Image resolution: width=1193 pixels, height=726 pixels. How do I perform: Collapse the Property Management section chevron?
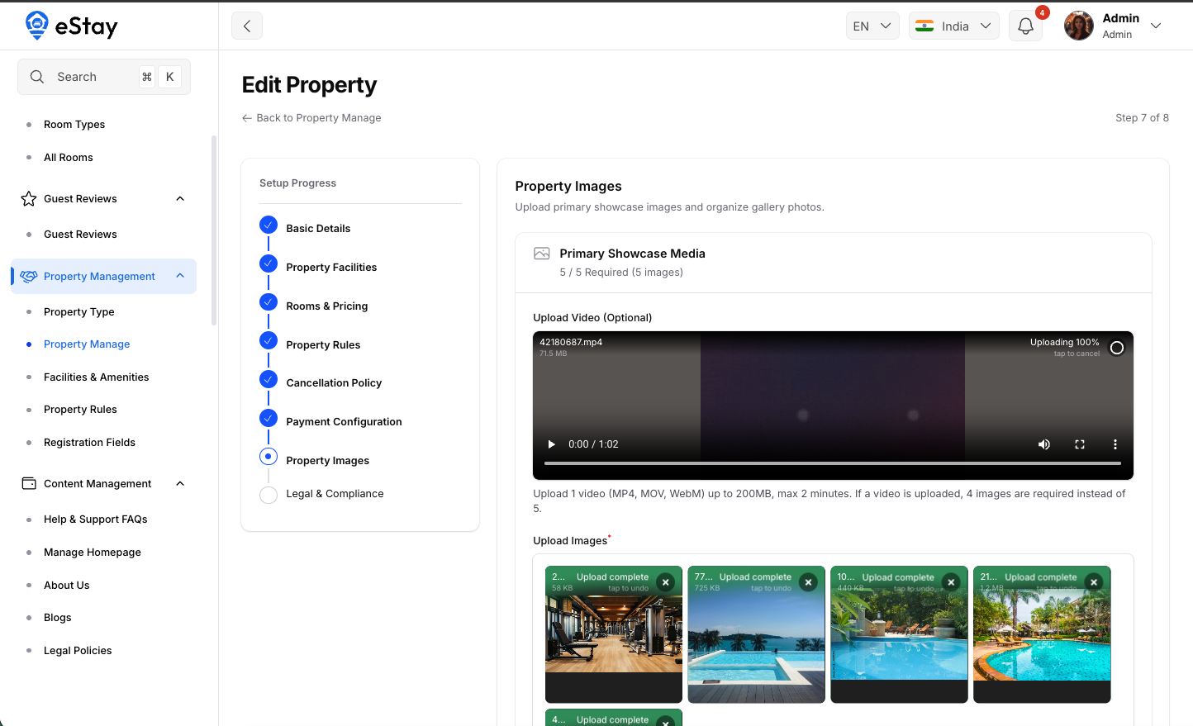[x=180, y=276]
